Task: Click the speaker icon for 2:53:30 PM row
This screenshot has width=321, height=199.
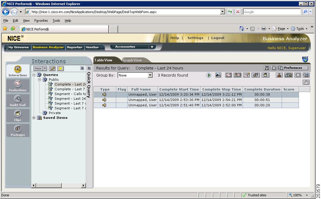Action: click(104, 100)
